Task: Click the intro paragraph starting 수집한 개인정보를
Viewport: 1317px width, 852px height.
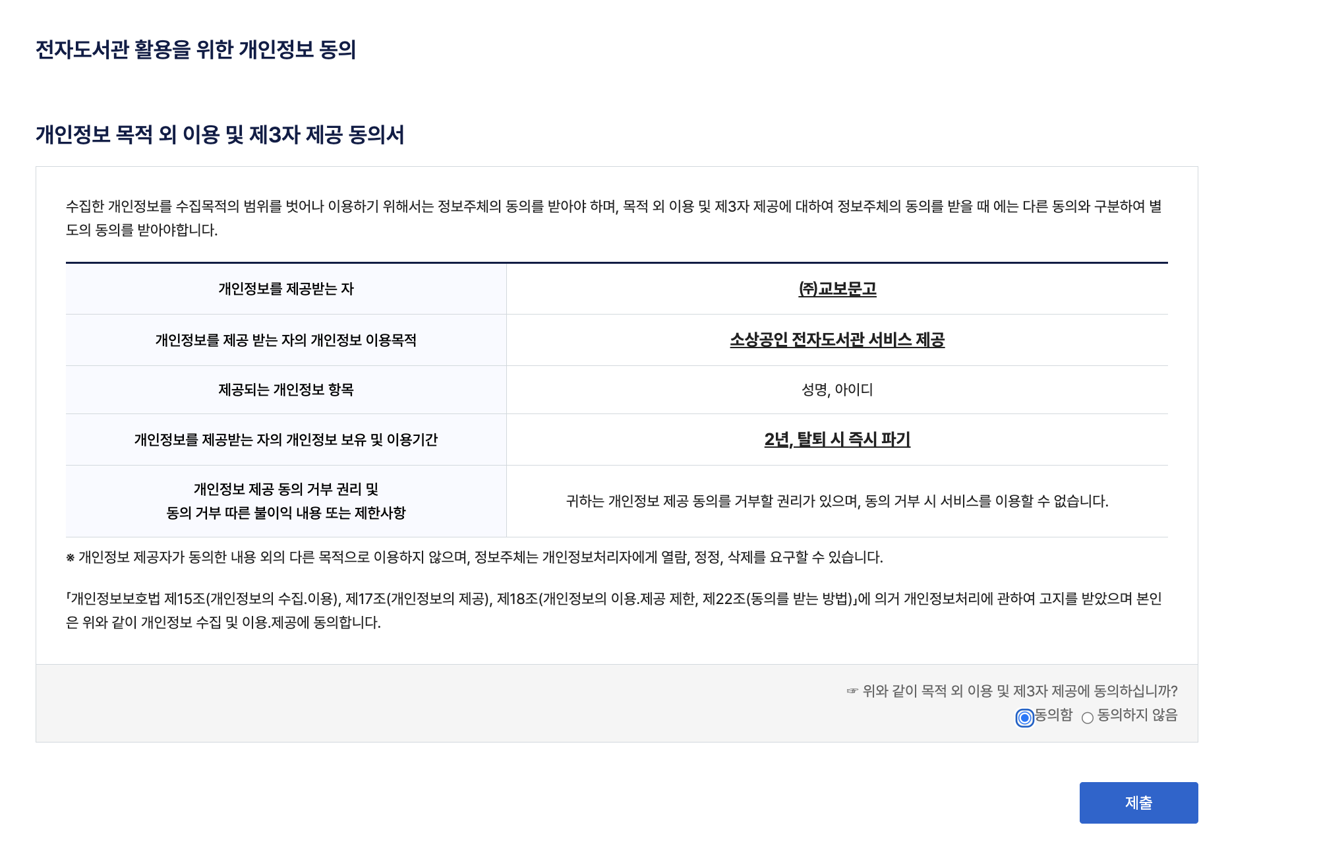Action: 614,218
